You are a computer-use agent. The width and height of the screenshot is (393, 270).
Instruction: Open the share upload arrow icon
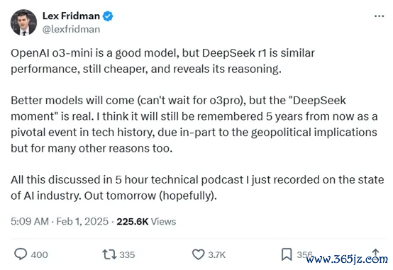(x=375, y=253)
